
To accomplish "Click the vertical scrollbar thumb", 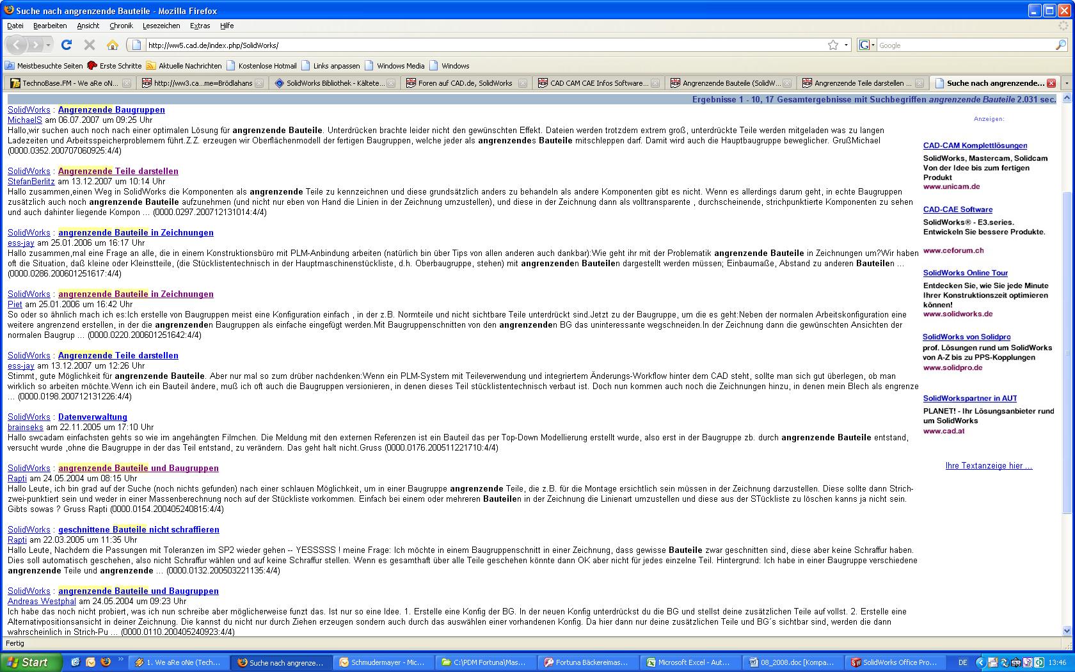I will coord(1067,352).
